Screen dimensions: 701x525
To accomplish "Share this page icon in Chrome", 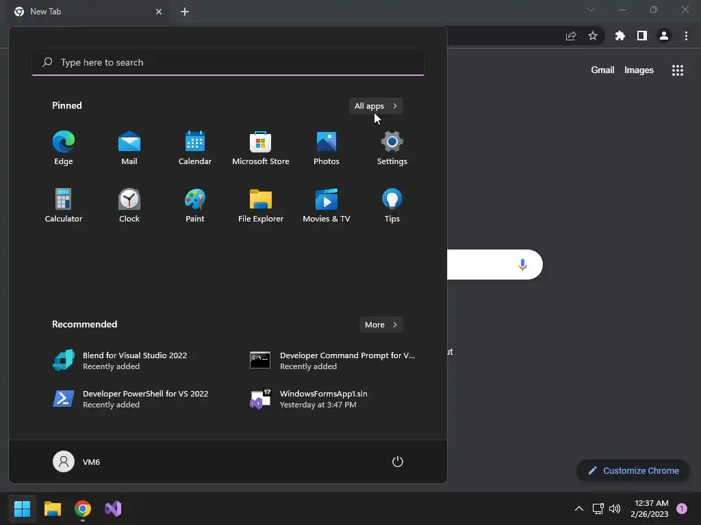I will pyautogui.click(x=571, y=36).
